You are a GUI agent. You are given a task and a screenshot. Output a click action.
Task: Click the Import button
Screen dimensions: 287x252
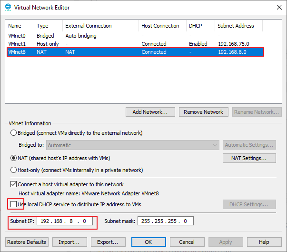point(69,242)
